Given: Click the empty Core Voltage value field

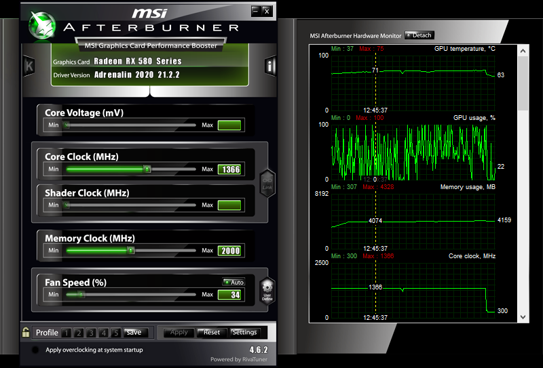Looking at the screenshot, I should click(x=229, y=125).
